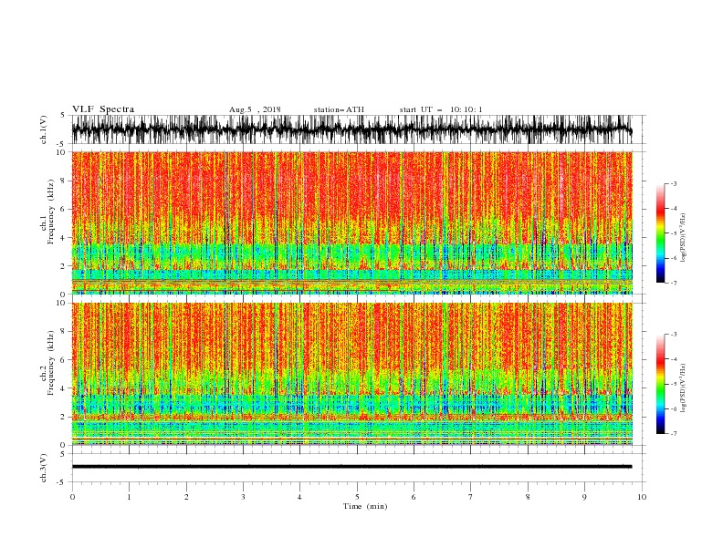Screen dimensions: 723x558
Task: Click time axis tick label "7"
Action: 471,497
